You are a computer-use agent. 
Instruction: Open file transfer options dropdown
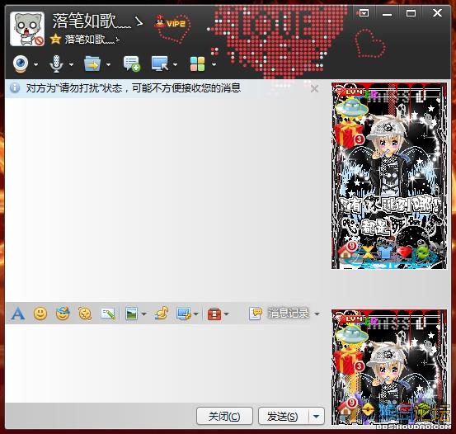tap(109, 64)
